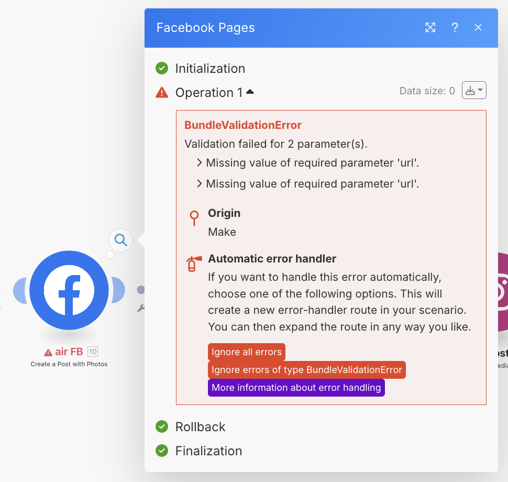Click the 'Automatic error handler' heading
Screen dimensions: 508x482
272,259
